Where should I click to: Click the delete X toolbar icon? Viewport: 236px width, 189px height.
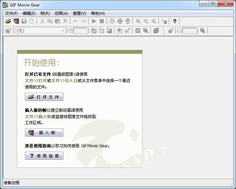(66, 21)
